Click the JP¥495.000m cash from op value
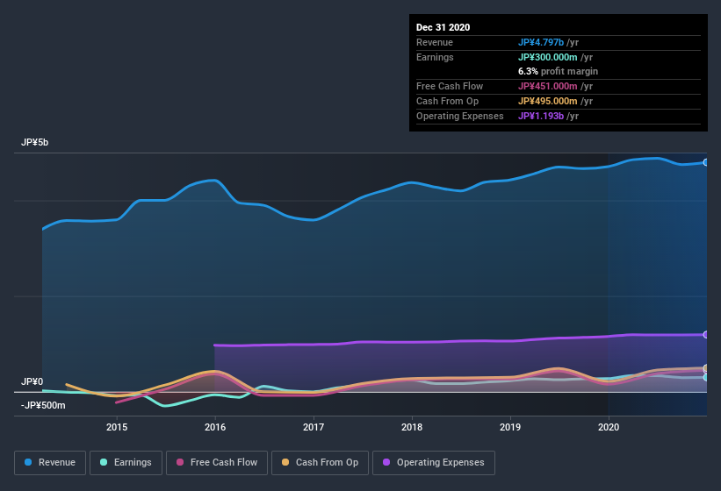The width and height of the screenshot is (721, 491). click(548, 101)
